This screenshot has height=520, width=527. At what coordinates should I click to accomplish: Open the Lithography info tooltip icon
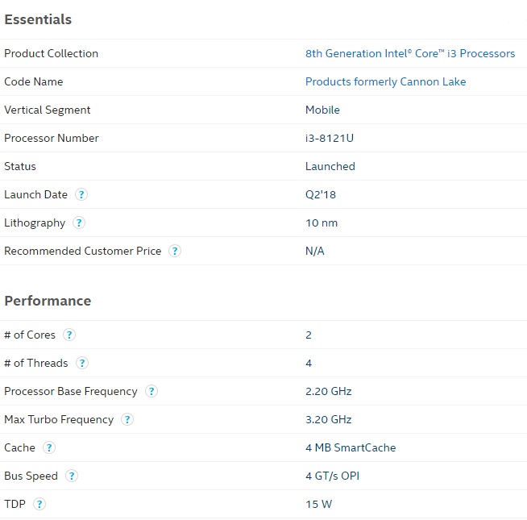[79, 223]
